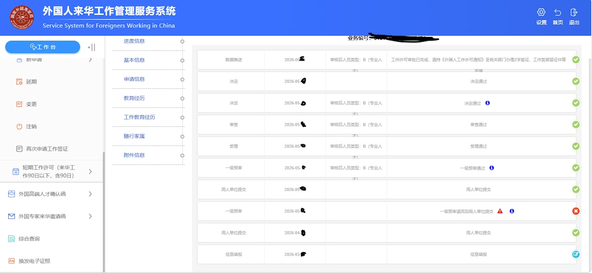Screen dimensions: 592x273
Task: Switch to the 教育经历 section
Action: (x=134, y=98)
